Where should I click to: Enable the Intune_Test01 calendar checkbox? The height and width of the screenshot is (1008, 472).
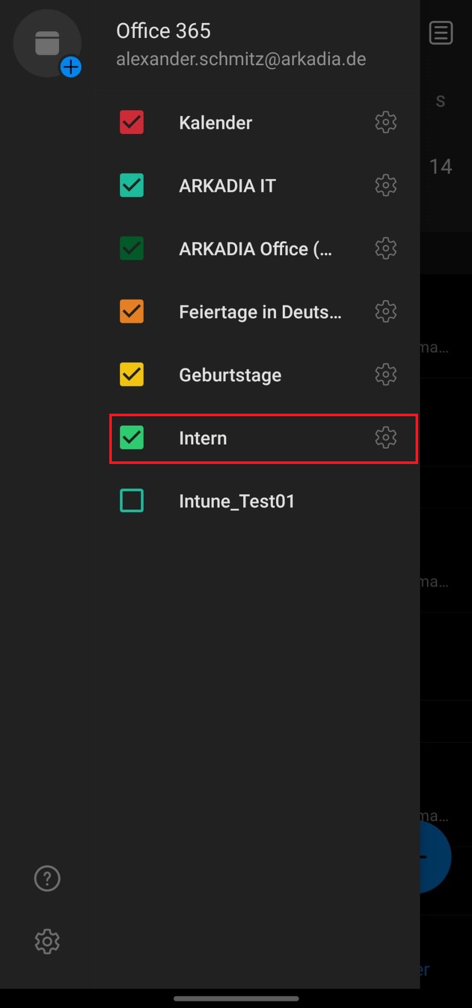pyautogui.click(x=132, y=501)
